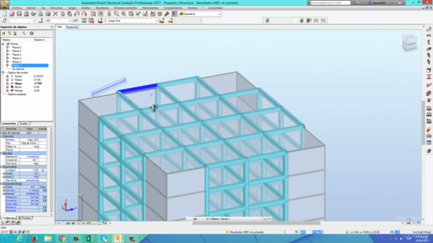Click the red wrench tool icon
The width and height of the screenshot is (433, 243).
(167, 13)
